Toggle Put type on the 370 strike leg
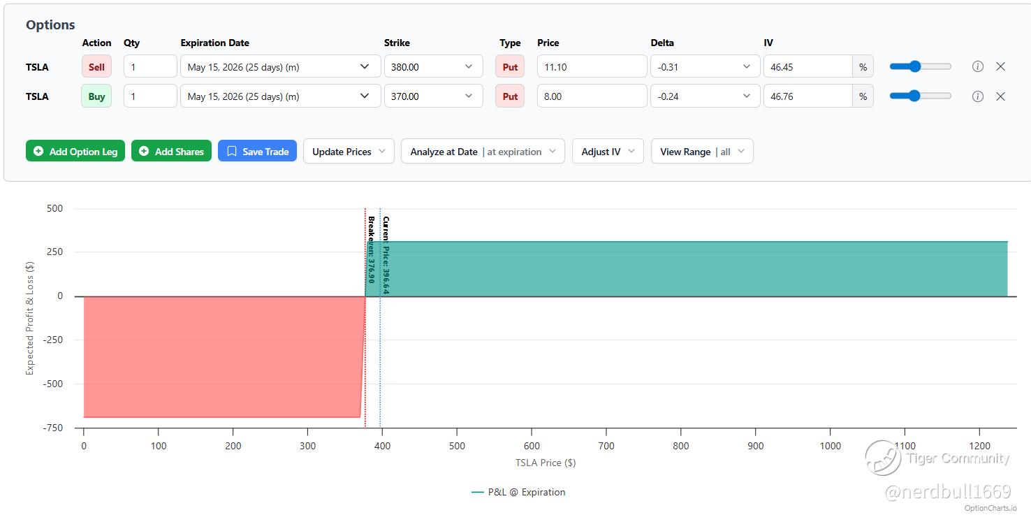 pos(510,96)
